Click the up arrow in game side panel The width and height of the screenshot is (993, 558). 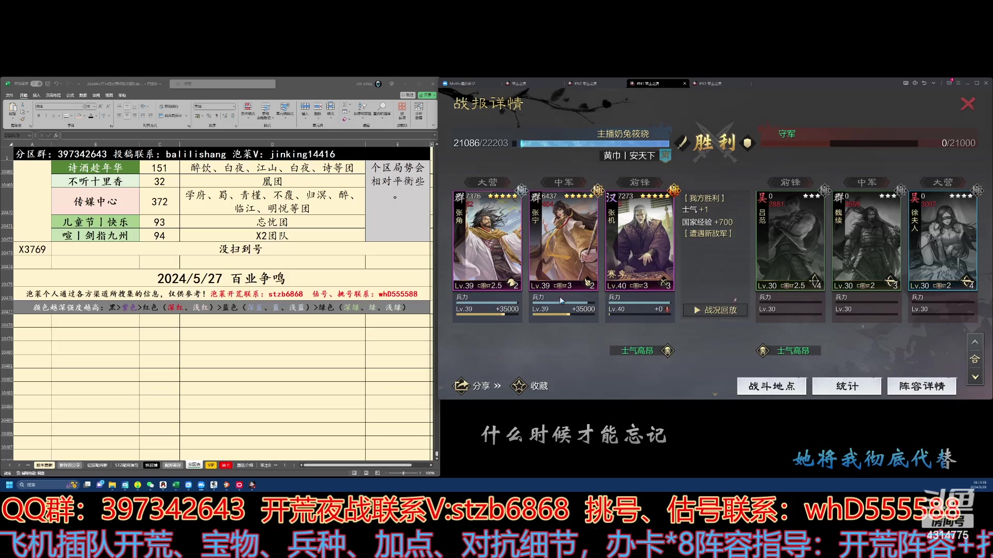(975, 342)
